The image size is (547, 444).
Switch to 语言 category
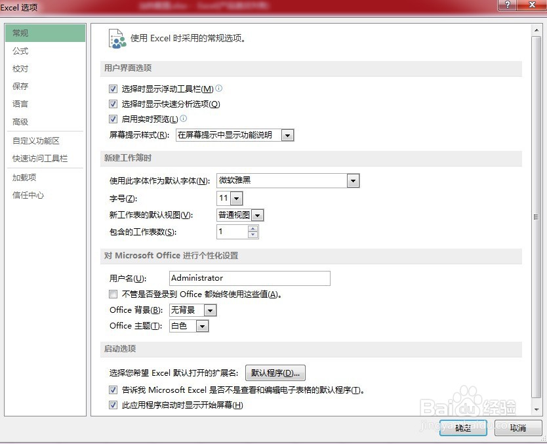pyautogui.click(x=45, y=104)
